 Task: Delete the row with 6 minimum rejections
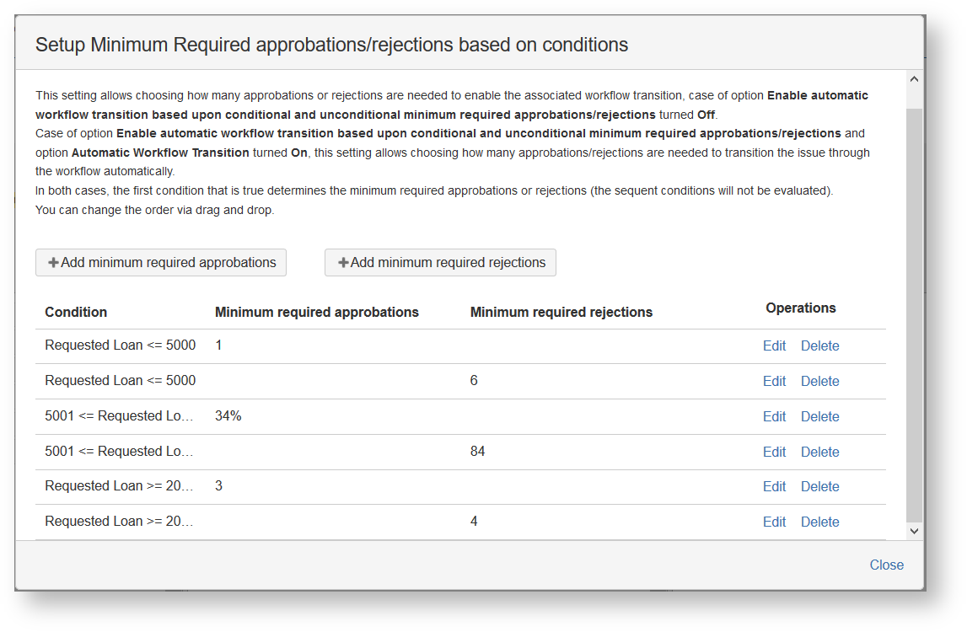click(819, 382)
